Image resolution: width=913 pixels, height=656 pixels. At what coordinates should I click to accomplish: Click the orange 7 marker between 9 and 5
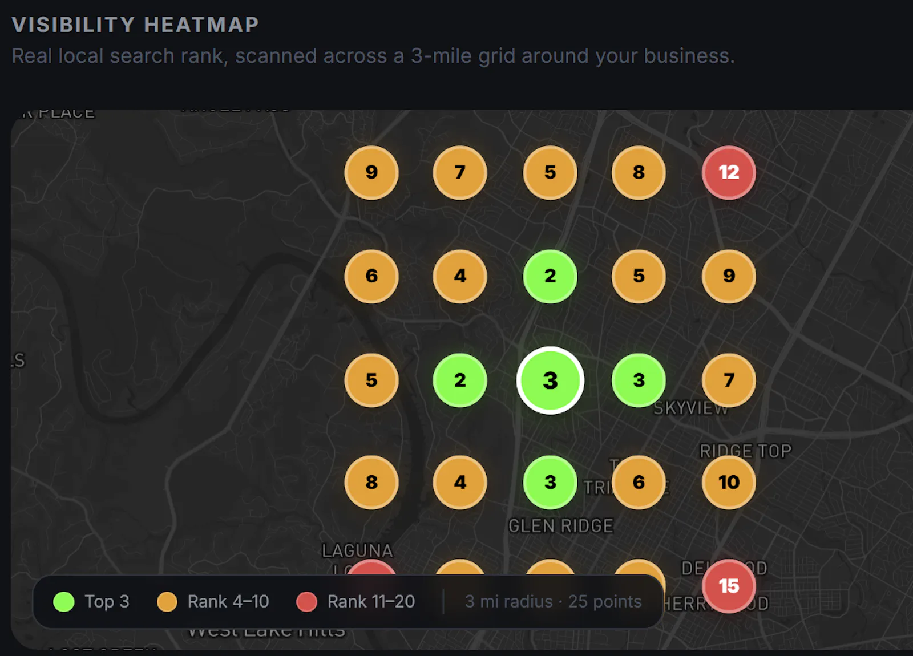coord(460,172)
